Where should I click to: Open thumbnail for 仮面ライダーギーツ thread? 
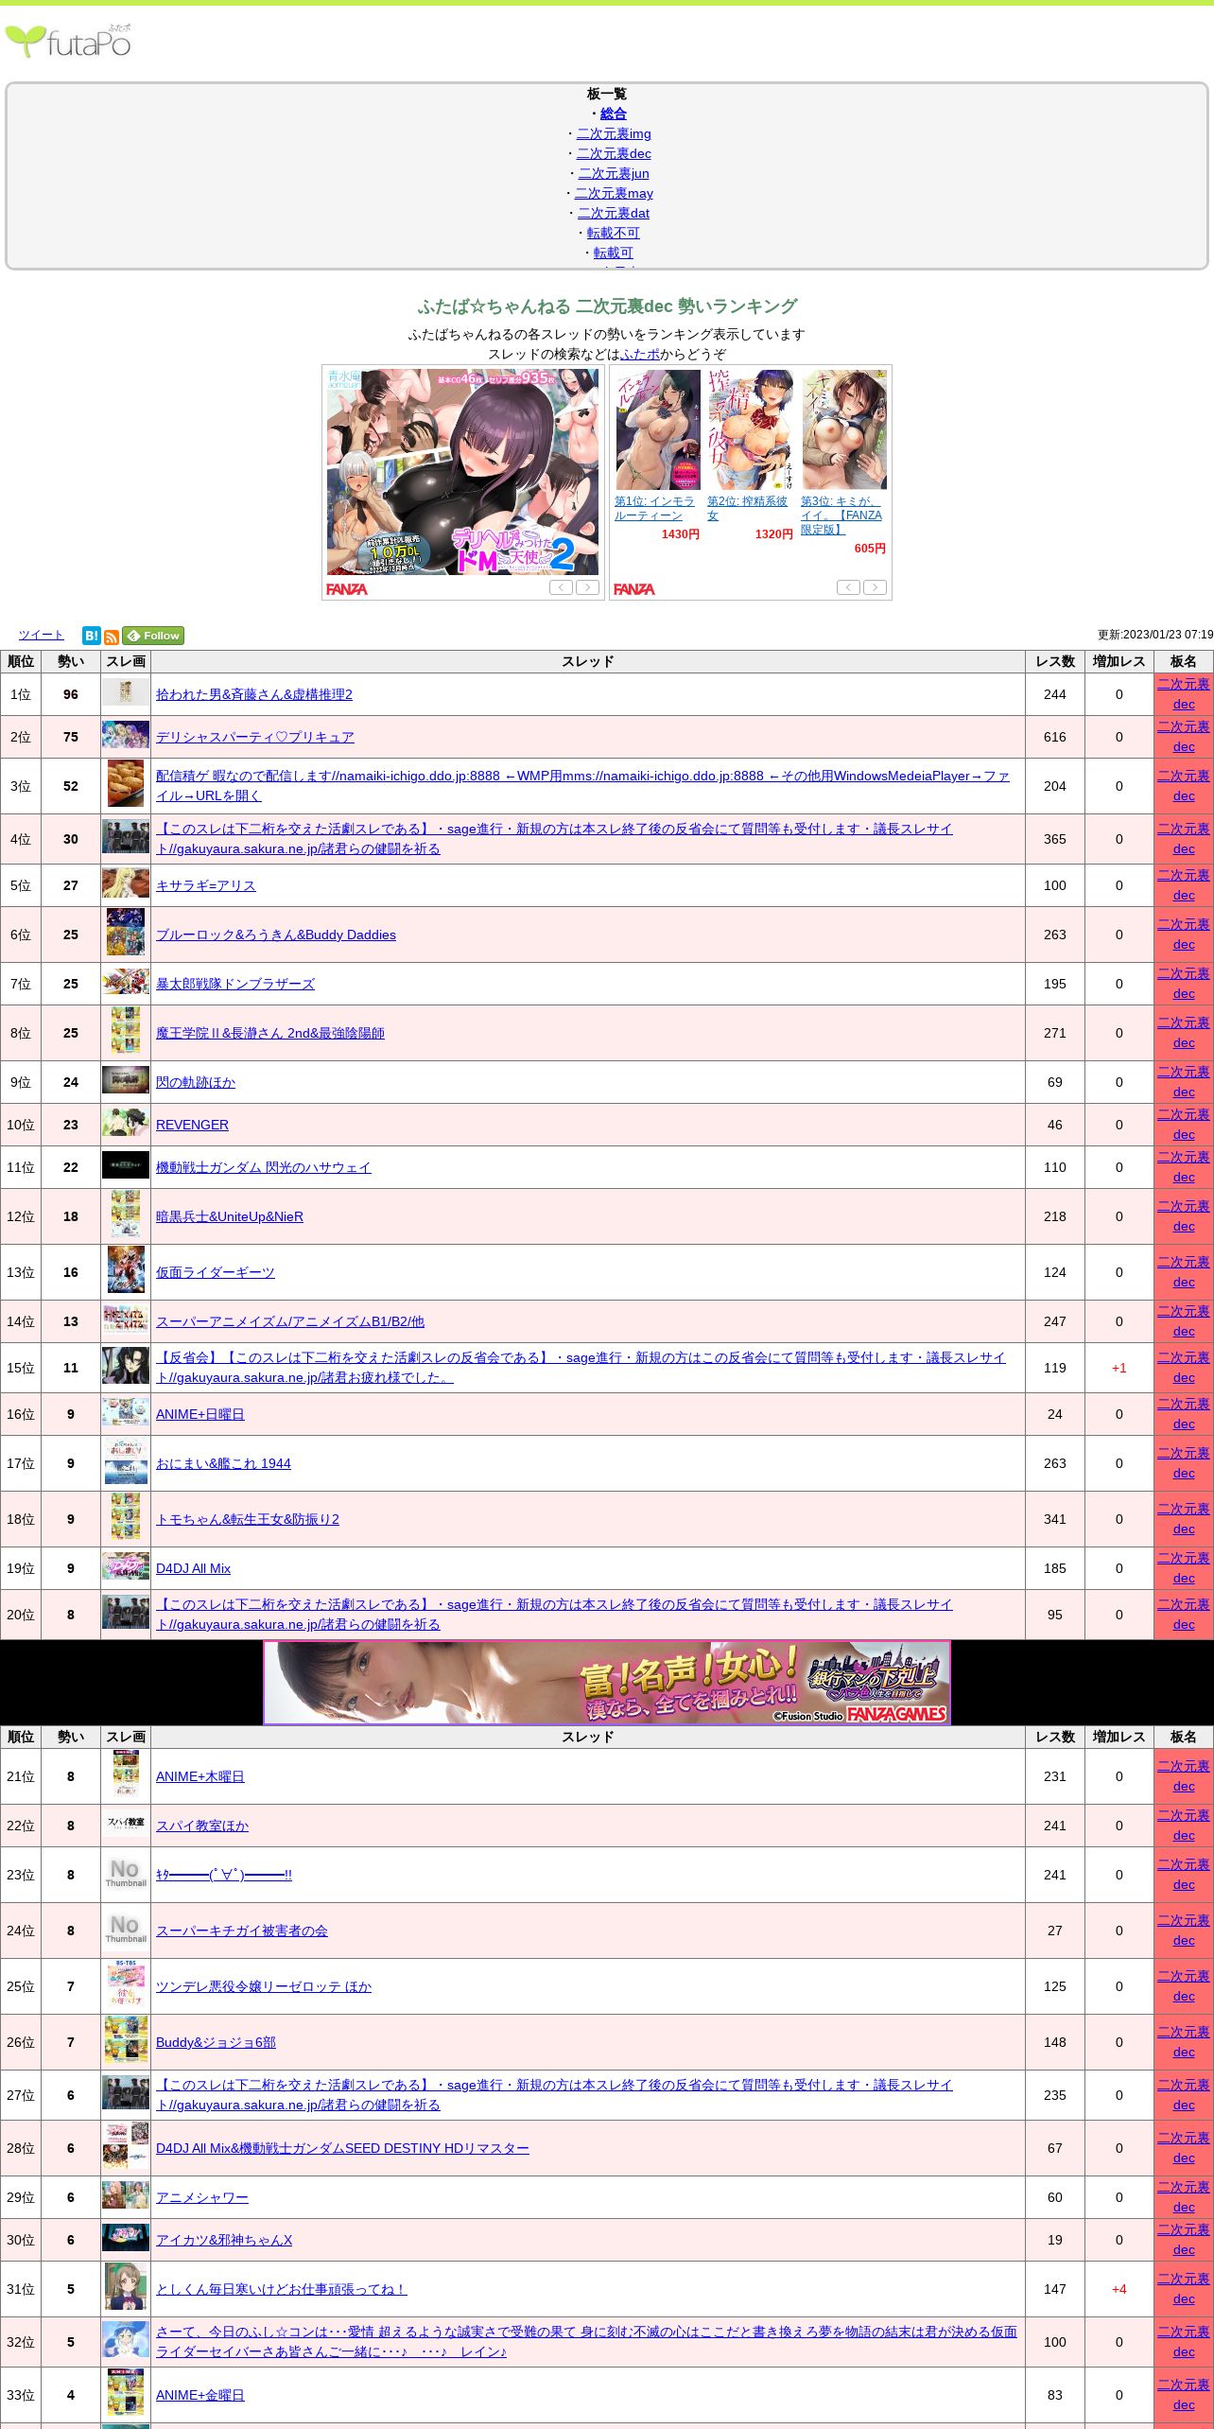coord(126,1270)
